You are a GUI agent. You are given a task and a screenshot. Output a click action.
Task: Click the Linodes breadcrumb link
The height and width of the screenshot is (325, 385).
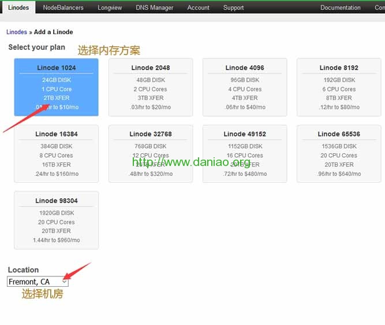(17, 32)
